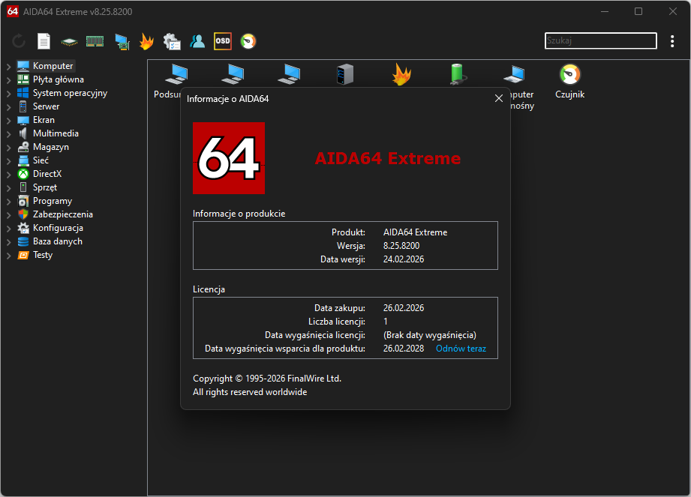Click the flame overclock icon in content pane
Image resolution: width=691 pixels, height=497 pixels.
pos(401,74)
